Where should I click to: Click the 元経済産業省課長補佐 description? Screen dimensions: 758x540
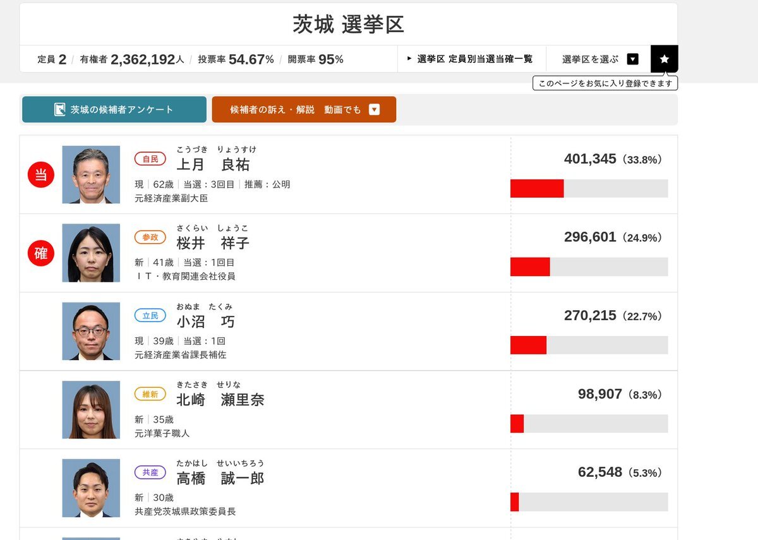click(181, 355)
